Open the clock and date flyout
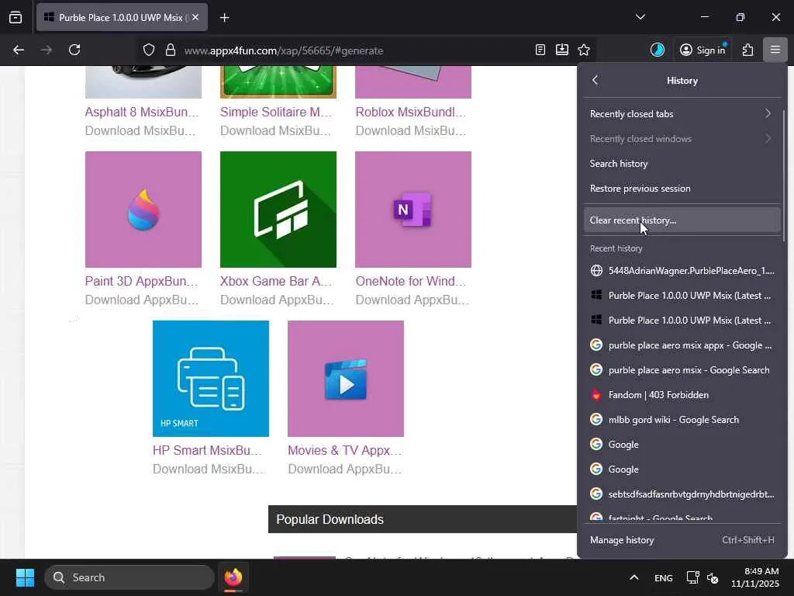The width and height of the screenshot is (794, 596). tap(755, 577)
